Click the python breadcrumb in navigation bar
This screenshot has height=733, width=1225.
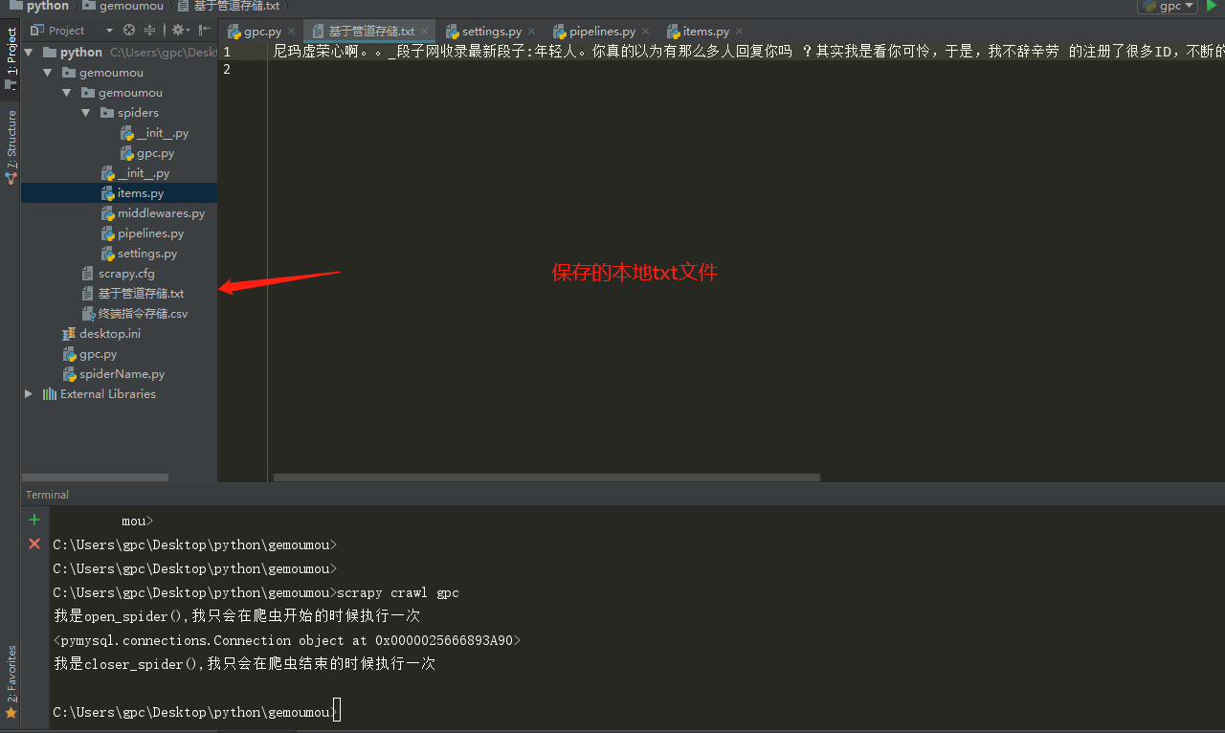click(40, 6)
